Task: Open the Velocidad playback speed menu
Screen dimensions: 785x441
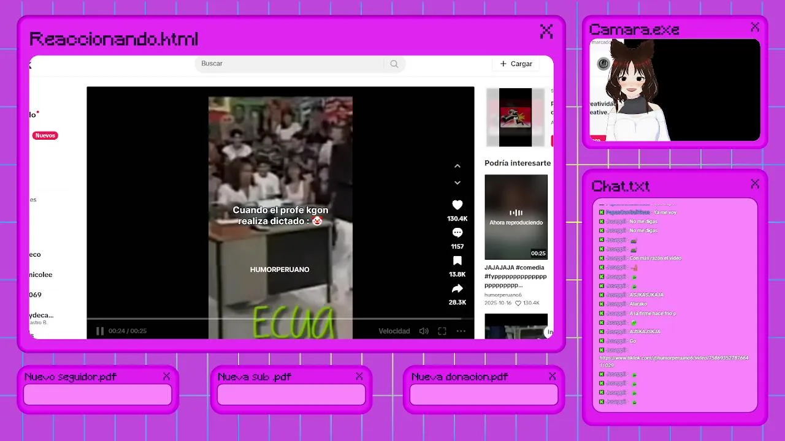Action: tap(394, 331)
